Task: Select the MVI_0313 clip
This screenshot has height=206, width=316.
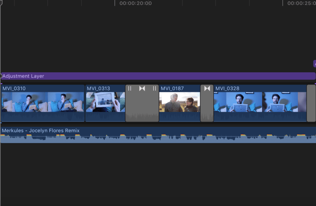Action: coord(105,103)
